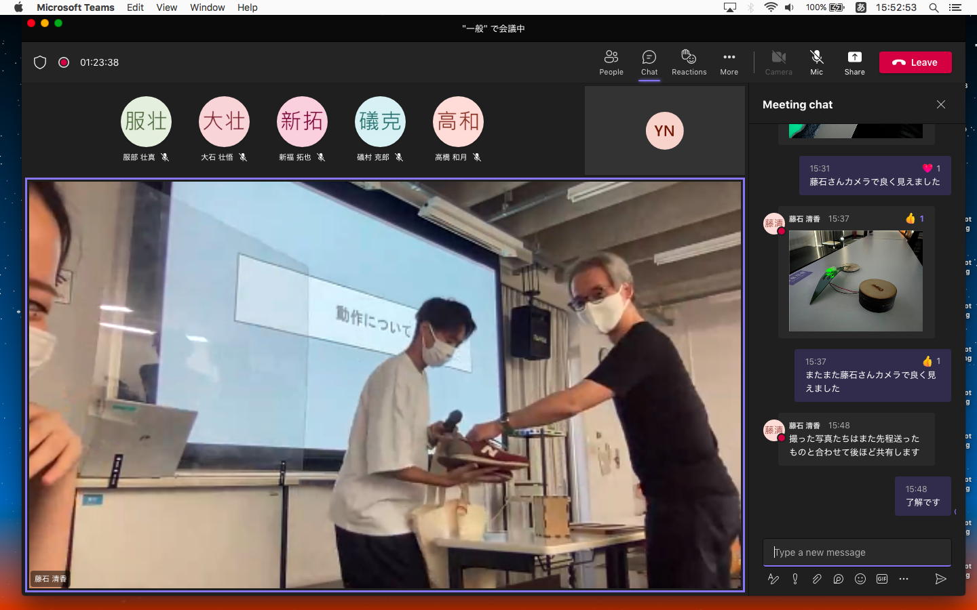977x610 pixels.
Task: Open the volume control in menu bar
Action: coord(789,7)
